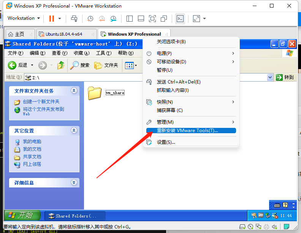Choose 捕获屏幕 (C) menu item
Viewport: 301px width, 233px height.
coord(191,110)
